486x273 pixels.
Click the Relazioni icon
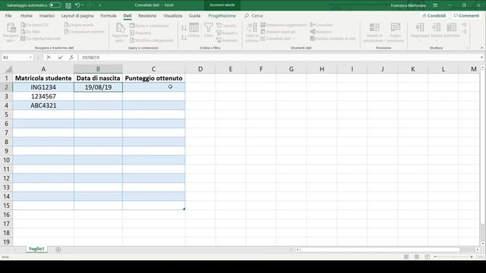312,32
